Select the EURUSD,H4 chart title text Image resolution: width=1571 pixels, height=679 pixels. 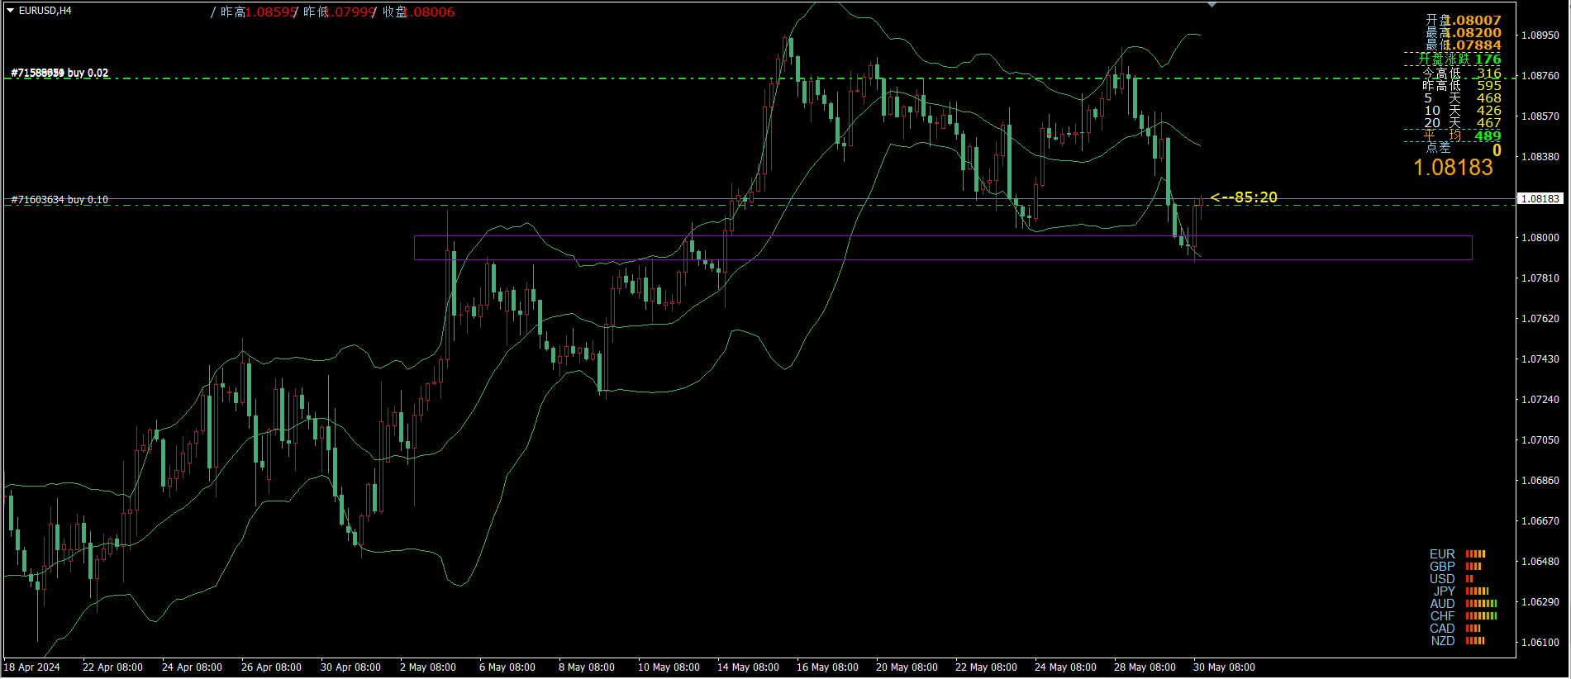click(x=45, y=11)
